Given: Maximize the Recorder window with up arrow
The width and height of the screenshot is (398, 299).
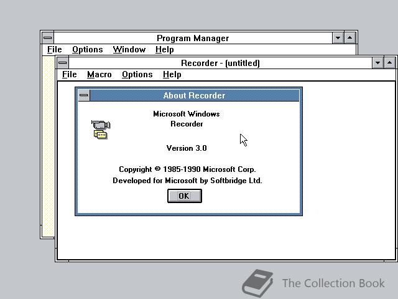Looking at the screenshot, I should tap(390, 63).
